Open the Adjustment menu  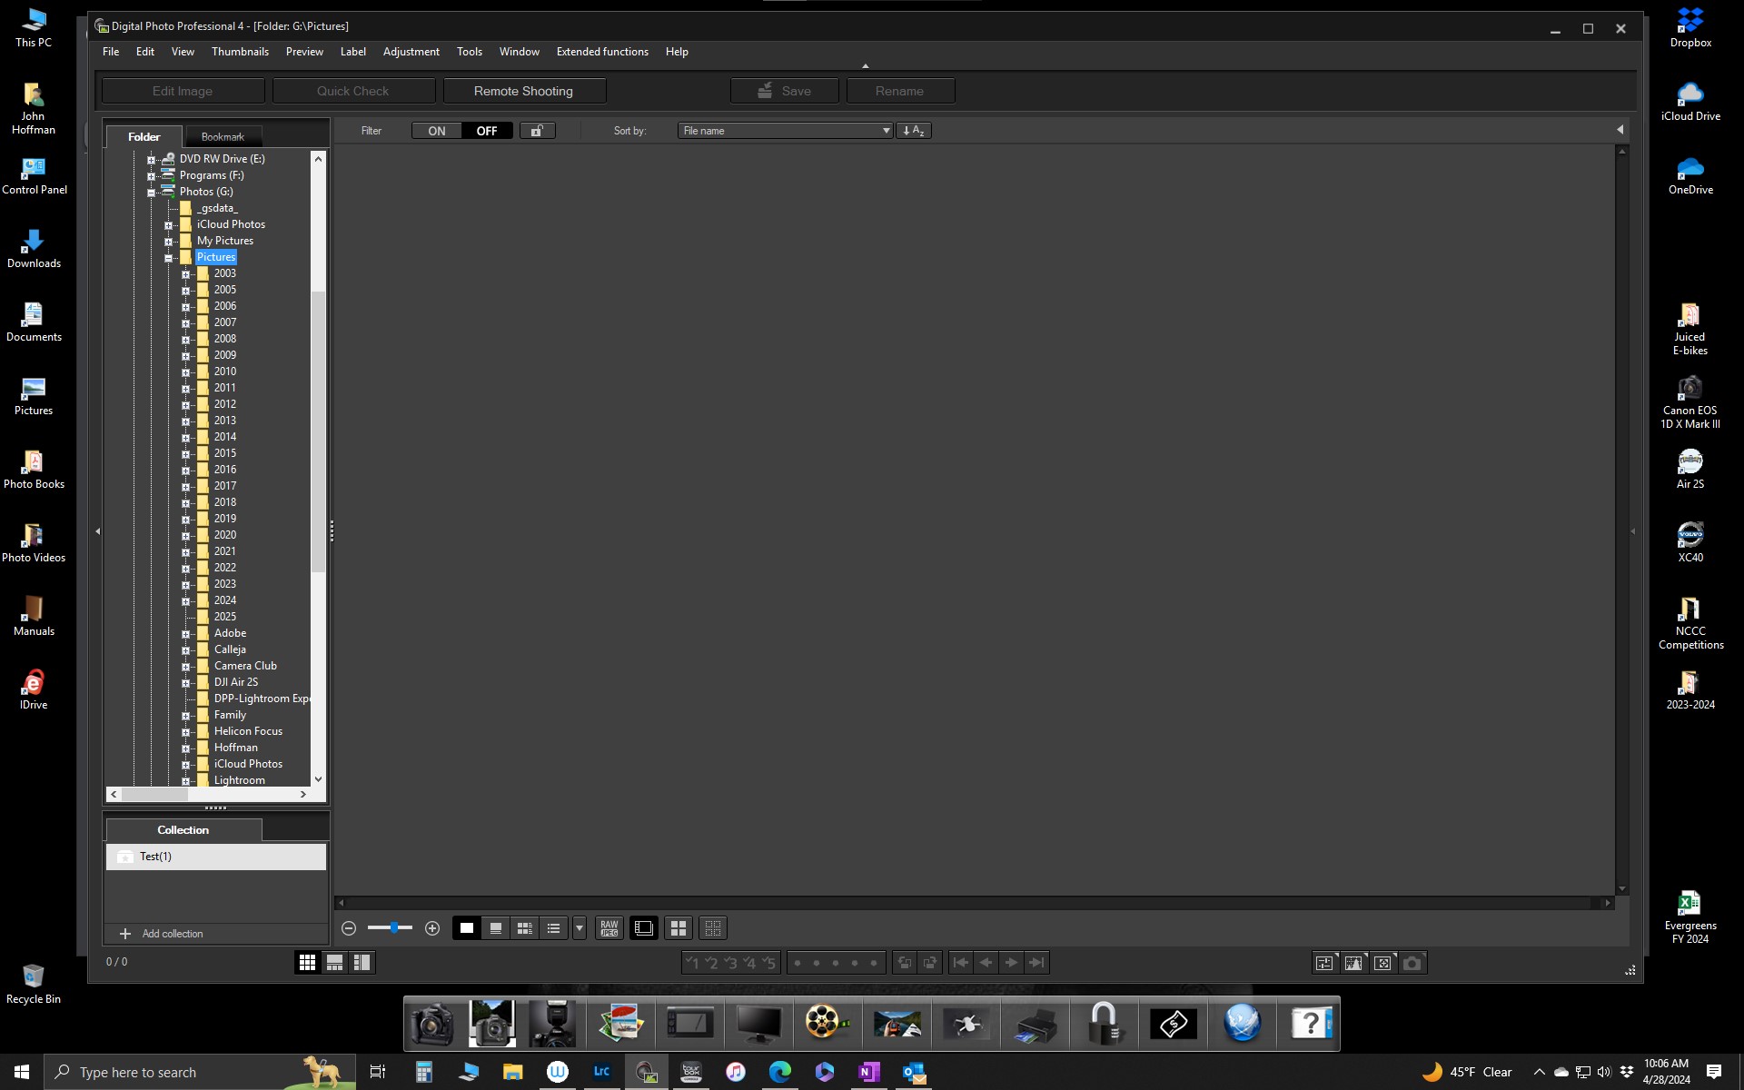coord(411,52)
